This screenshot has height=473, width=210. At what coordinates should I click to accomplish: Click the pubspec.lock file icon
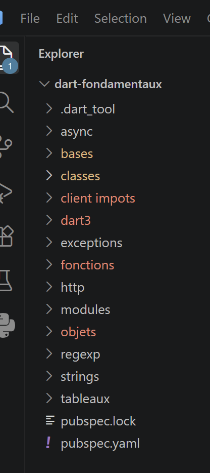click(50, 421)
